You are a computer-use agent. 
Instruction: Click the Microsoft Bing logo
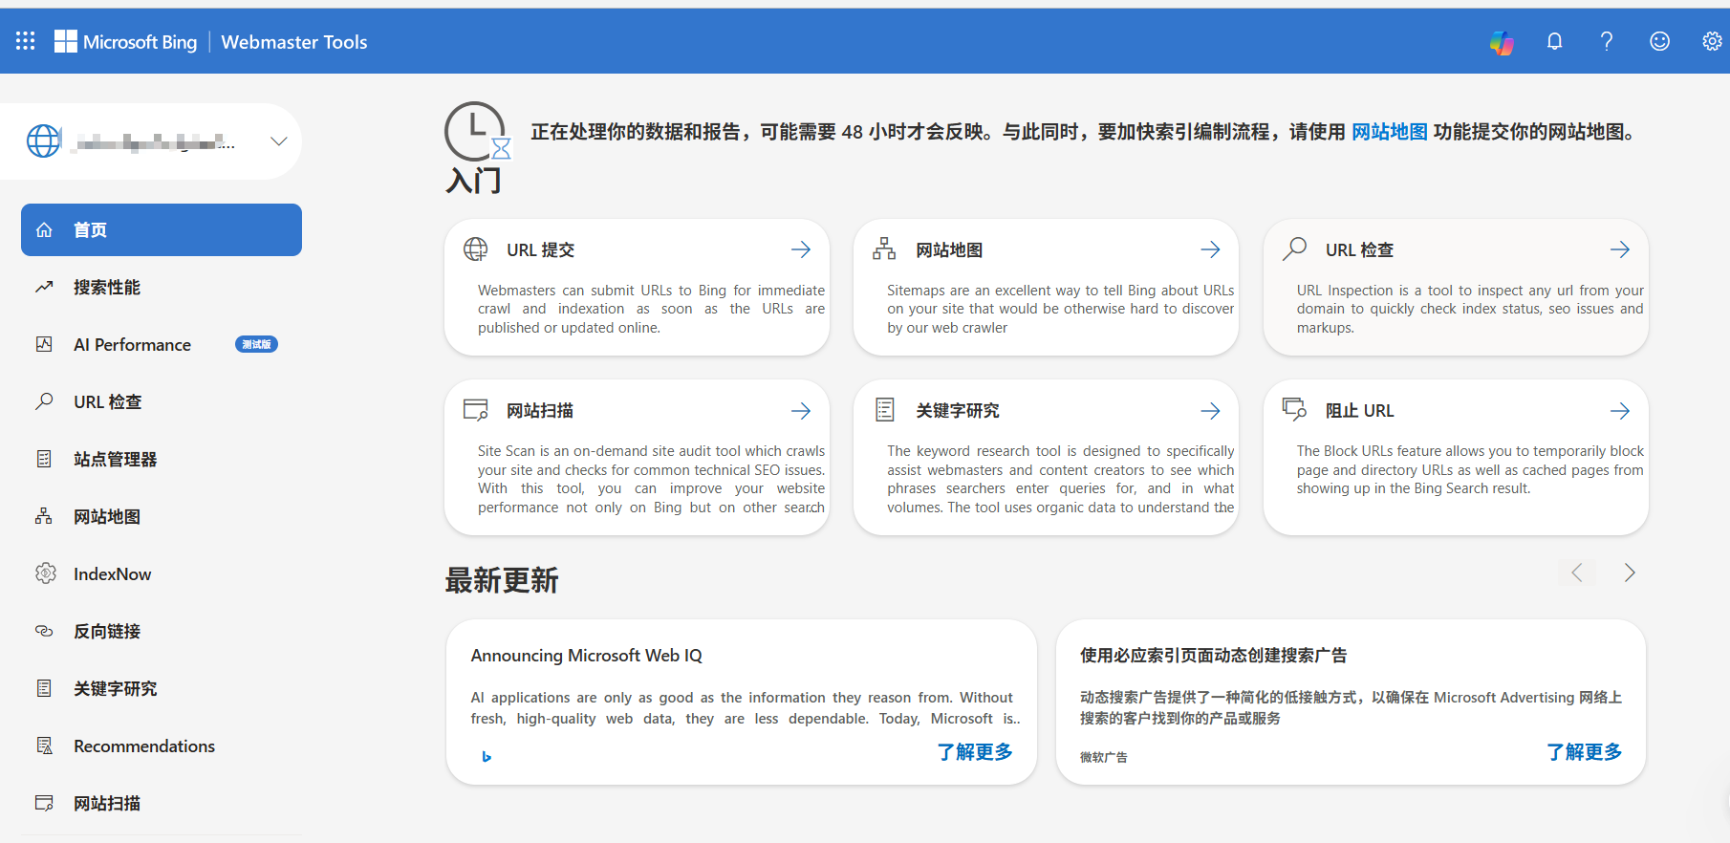(125, 41)
